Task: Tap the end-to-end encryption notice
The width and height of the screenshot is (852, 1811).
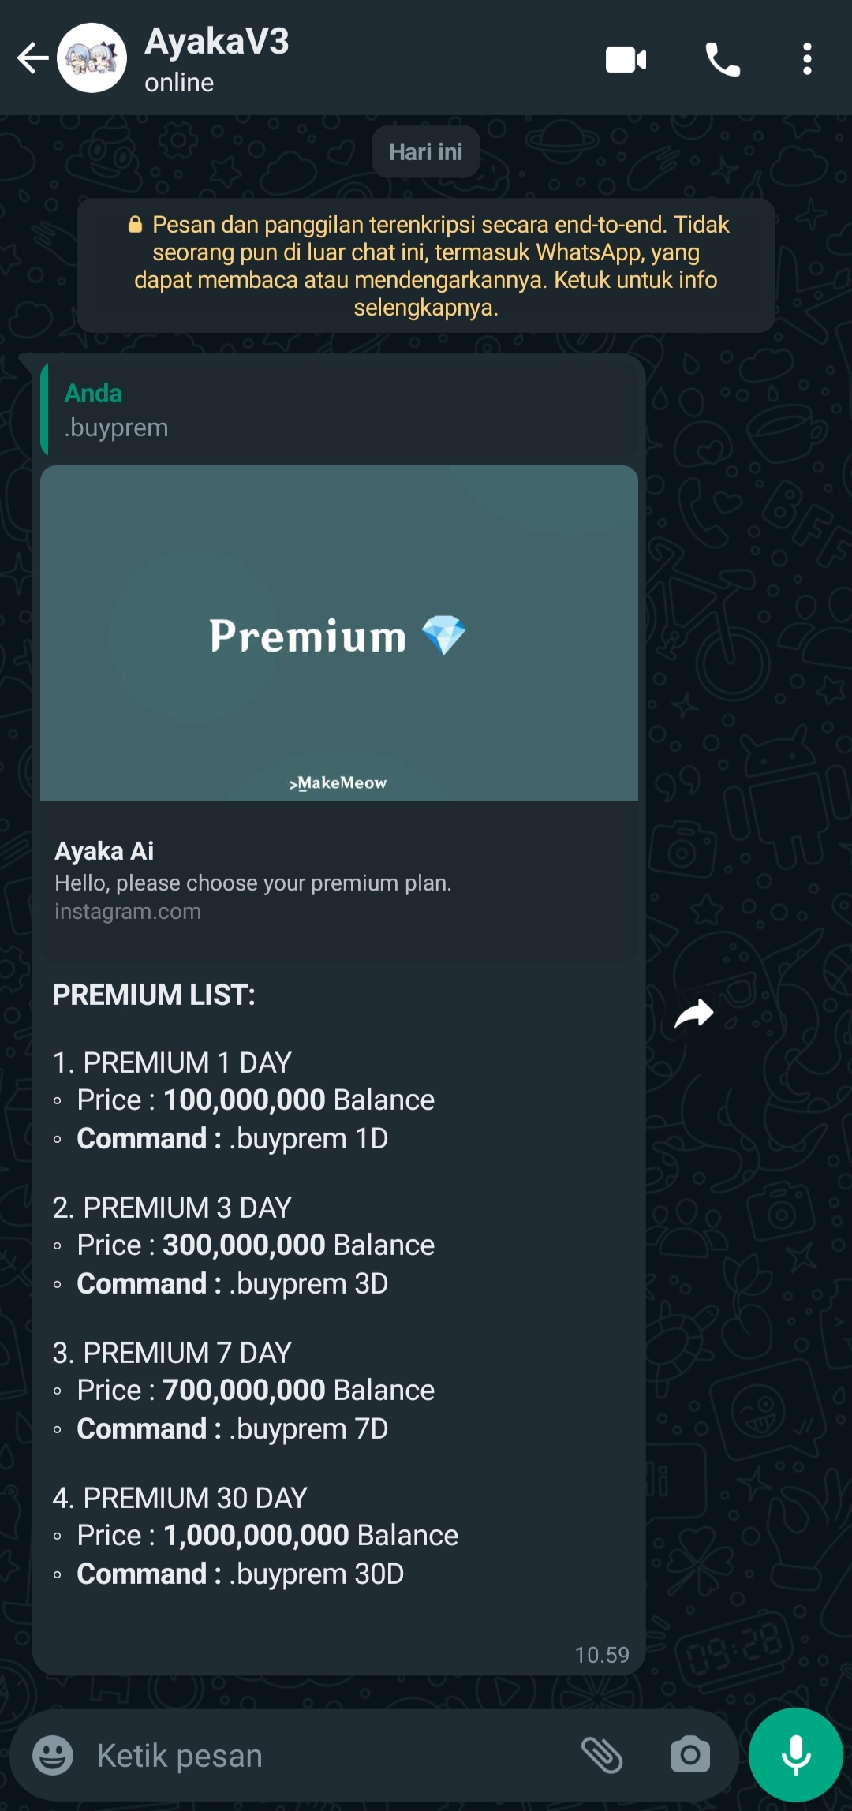Action: click(x=426, y=266)
